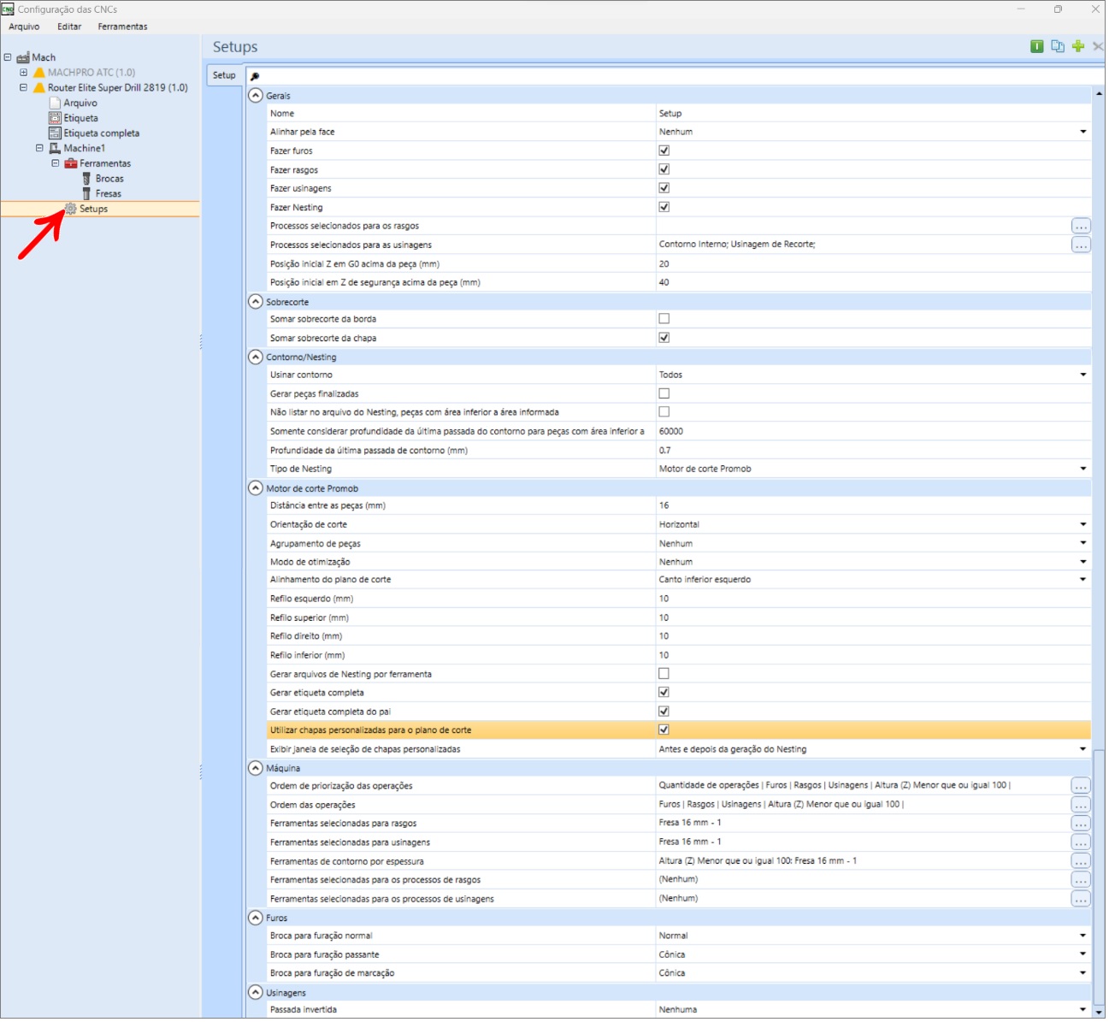Uncheck the Fazer rasgos checkbox
1109x1022 pixels.
point(664,169)
